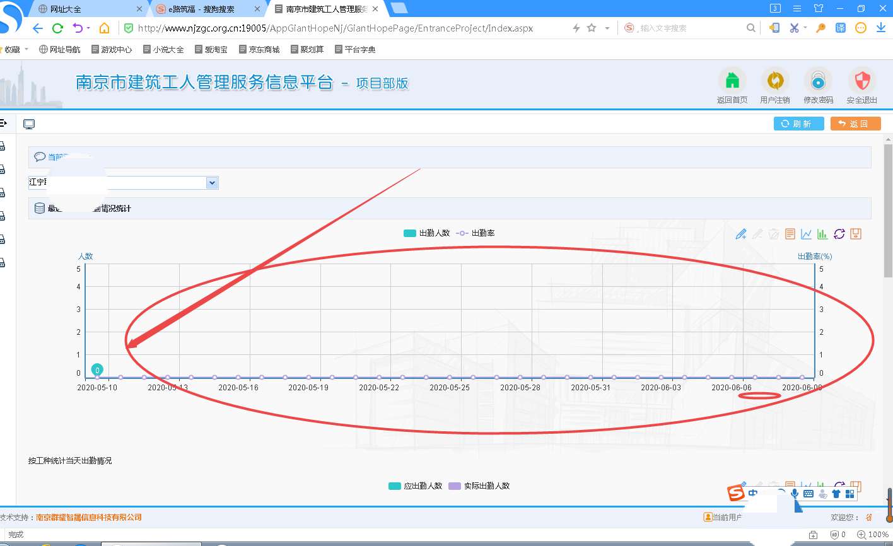893x546 pixels.
Task: Select the line chart view icon
Action: (x=806, y=234)
